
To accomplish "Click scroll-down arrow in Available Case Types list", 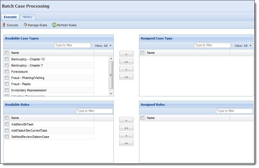I will (x=111, y=94).
